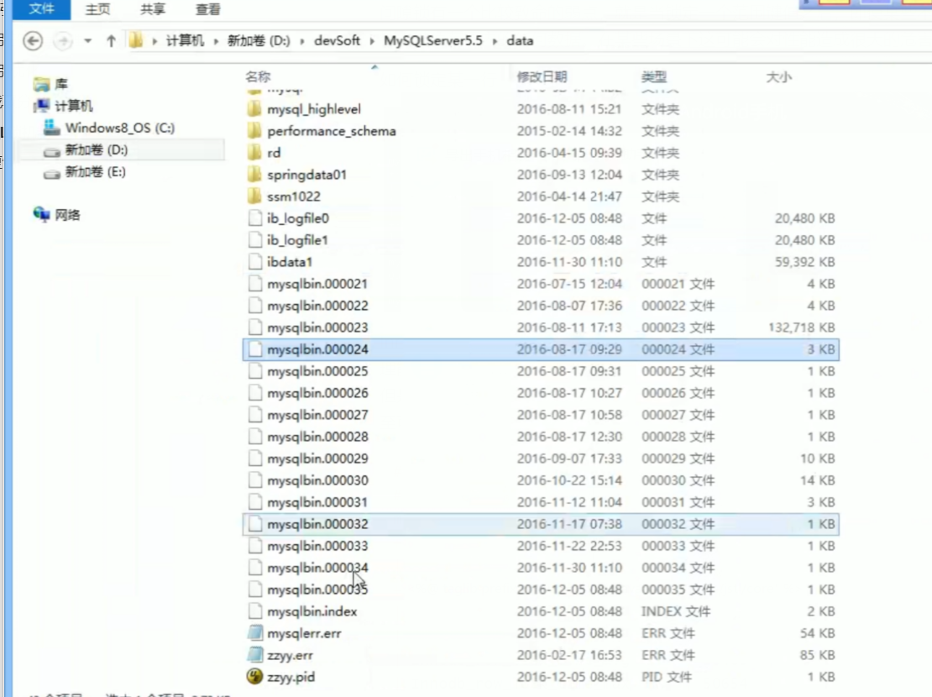Image resolution: width=932 pixels, height=697 pixels.
Task: Select the mysqlbin.000026 file icon
Action: pyautogui.click(x=255, y=393)
